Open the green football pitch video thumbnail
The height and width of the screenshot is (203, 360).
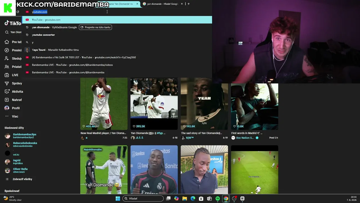(255, 170)
